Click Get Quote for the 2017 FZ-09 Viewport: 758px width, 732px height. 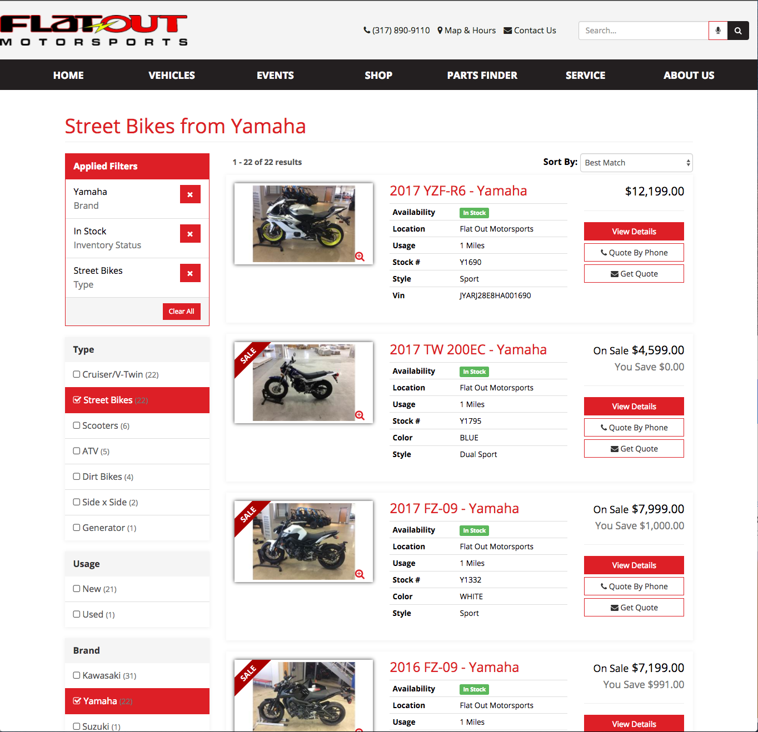634,608
